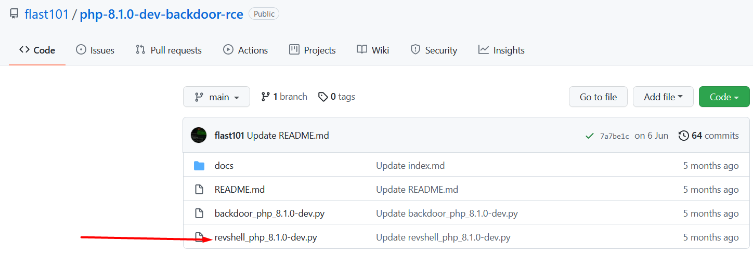Open the Projects tab

(x=313, y=50)
